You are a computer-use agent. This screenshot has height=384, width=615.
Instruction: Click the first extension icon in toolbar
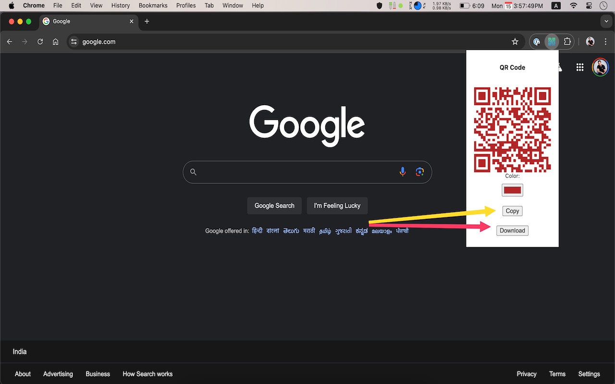pyautogui.click(x=537, y=42)
